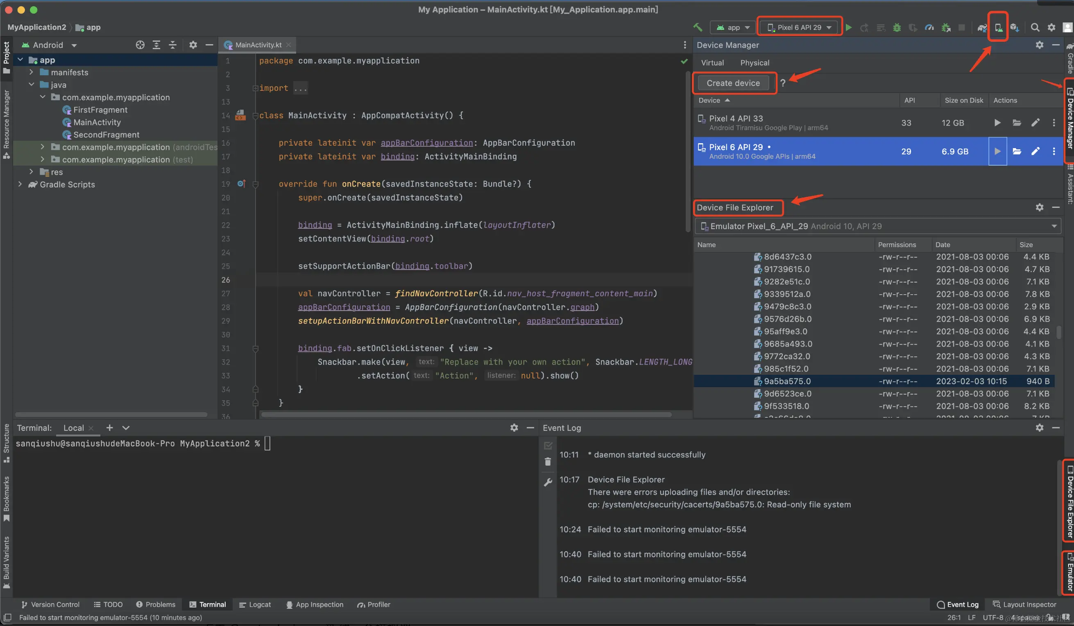Click the Create device button

point(733,83)
